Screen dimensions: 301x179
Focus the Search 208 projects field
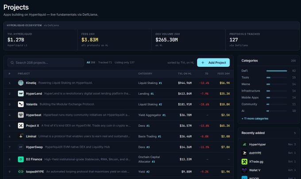click(46, 62)
